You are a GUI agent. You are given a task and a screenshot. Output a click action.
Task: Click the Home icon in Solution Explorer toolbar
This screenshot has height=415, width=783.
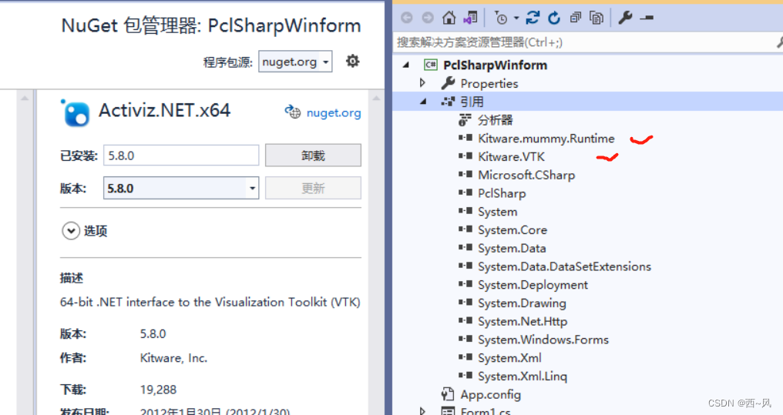pyautogui.click(x=449, y=18)
